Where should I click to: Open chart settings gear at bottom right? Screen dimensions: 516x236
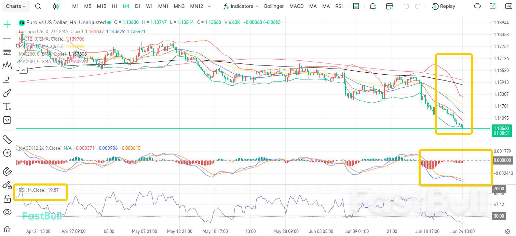coord(507,231)
